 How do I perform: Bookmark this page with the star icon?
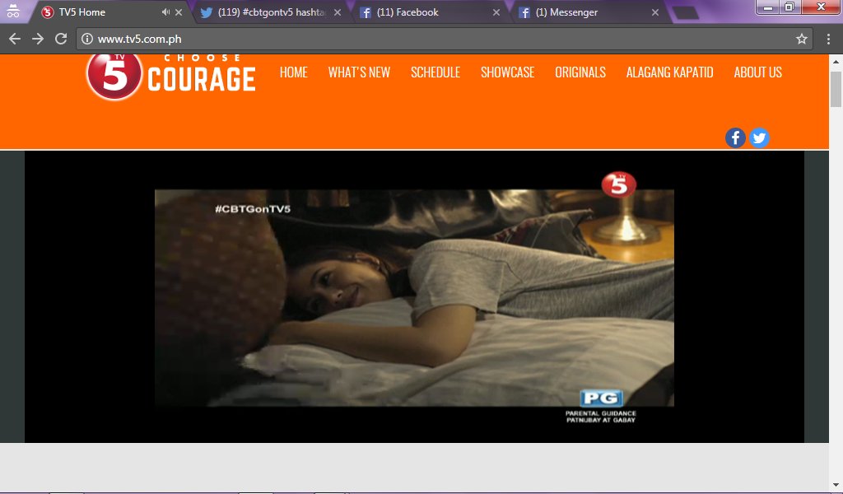pyautogui.click(x=802, y=39)
